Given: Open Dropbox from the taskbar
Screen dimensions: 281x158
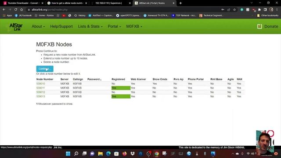Looking at the screenshot, I should pos(133,154).
